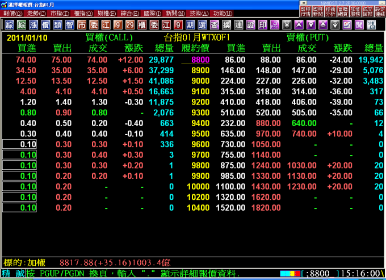Image resolution: width=386 pixels, height=280 pixels.
Task: Open the 走勢(C) menu
Action: [x=36, y=14]
